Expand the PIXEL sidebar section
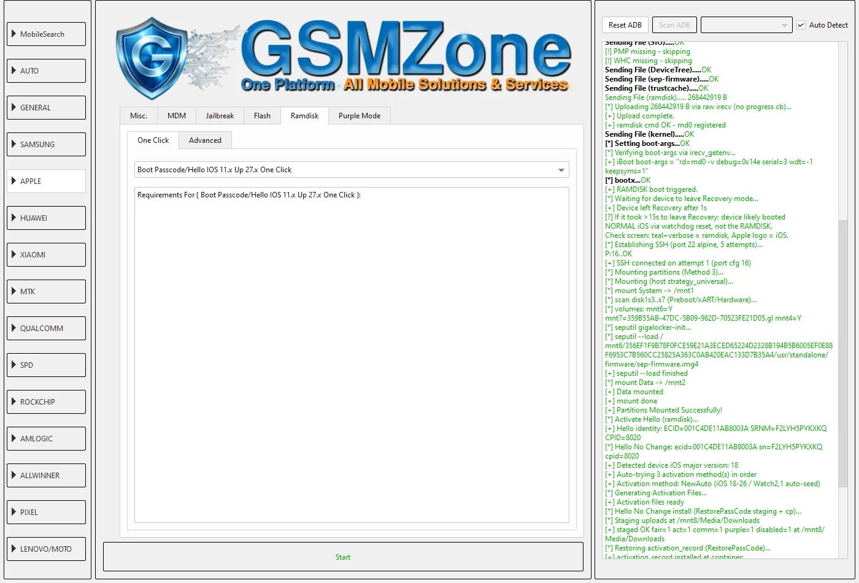Screen dimensions: 859x583 pos(46,513)
